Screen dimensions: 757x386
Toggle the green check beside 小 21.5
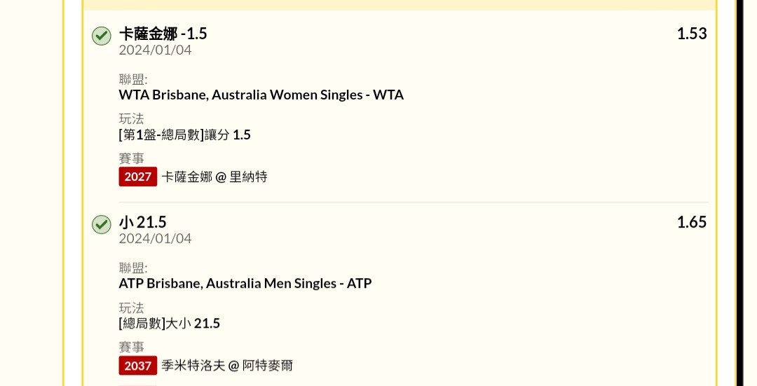click(102, 224)
